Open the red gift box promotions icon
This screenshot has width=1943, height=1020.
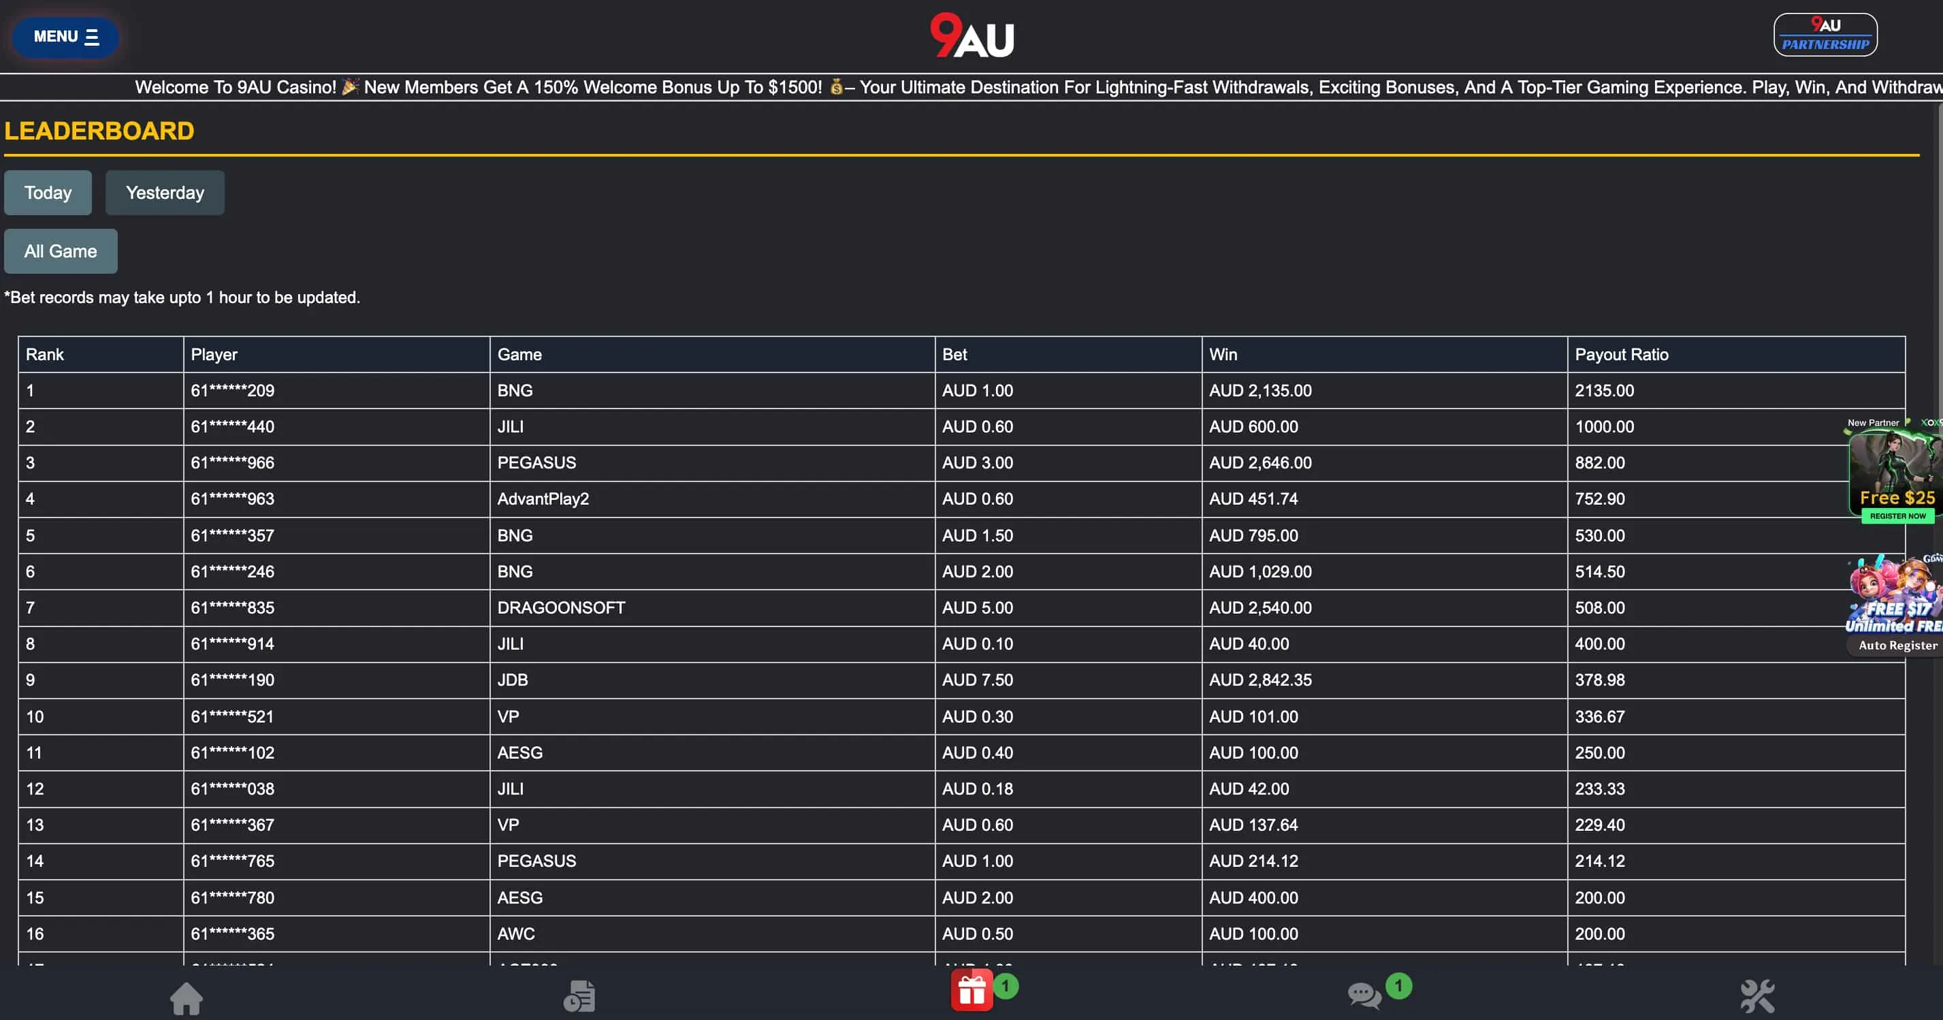[x=972, y=991]
